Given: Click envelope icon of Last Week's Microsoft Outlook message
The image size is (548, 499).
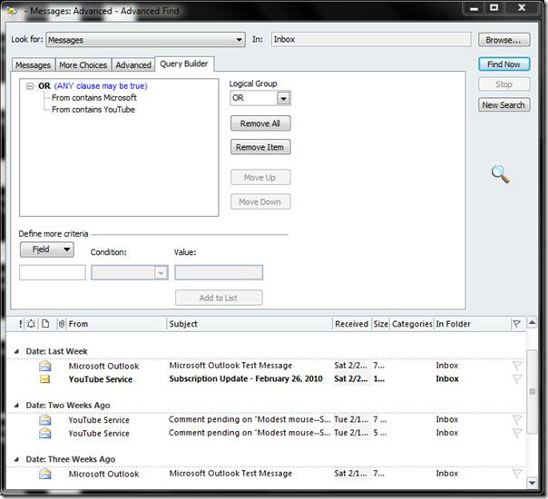Looking at the screenshot, I should point(45,366).
